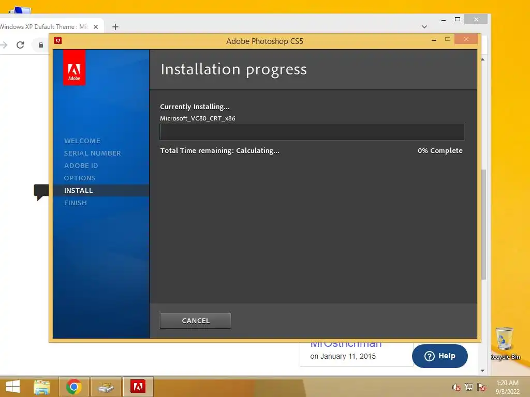The height and width of the screenshot is (397, 530).
Task: Click the network tray icon
Action: pos(469,387)
